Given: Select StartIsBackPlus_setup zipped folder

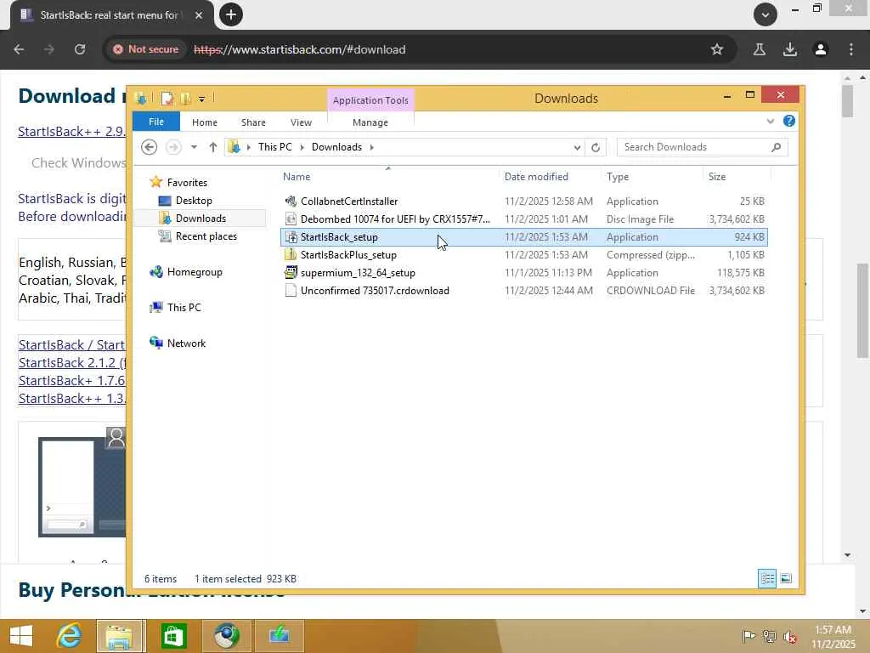Looking at the screenshot, I should click(x=524, y=255).
